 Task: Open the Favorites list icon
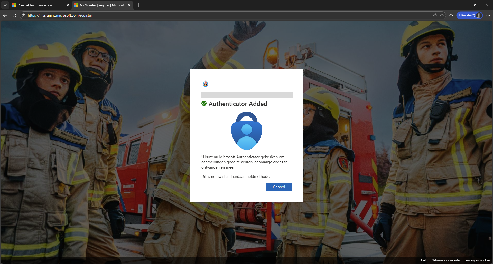(x=451, y=15)
